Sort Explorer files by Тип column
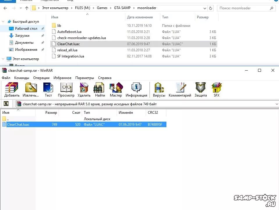The height and width of the screenshot is (210, 279). pos(177,17)
